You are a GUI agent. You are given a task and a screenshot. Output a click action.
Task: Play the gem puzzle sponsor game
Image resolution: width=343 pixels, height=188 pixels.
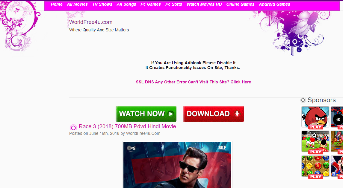(x=315, y=167)
